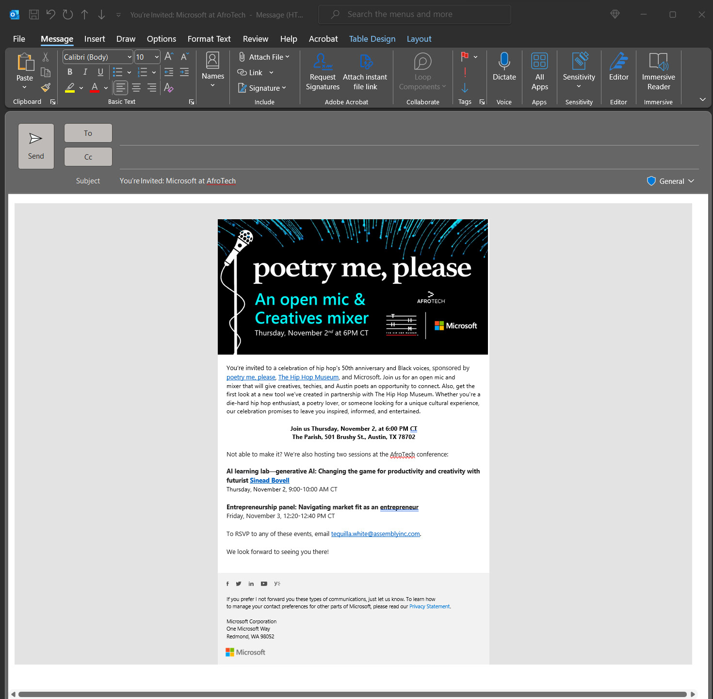
Task: Decrease font size
Action: [184, 57]
